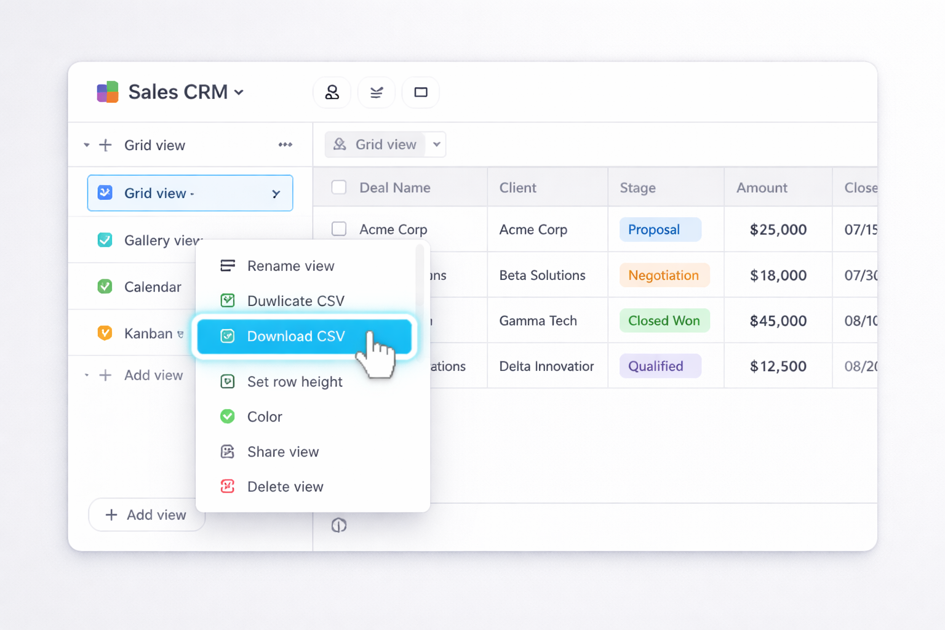Click the Negotiation stage tag

click(x=664, y=275)
